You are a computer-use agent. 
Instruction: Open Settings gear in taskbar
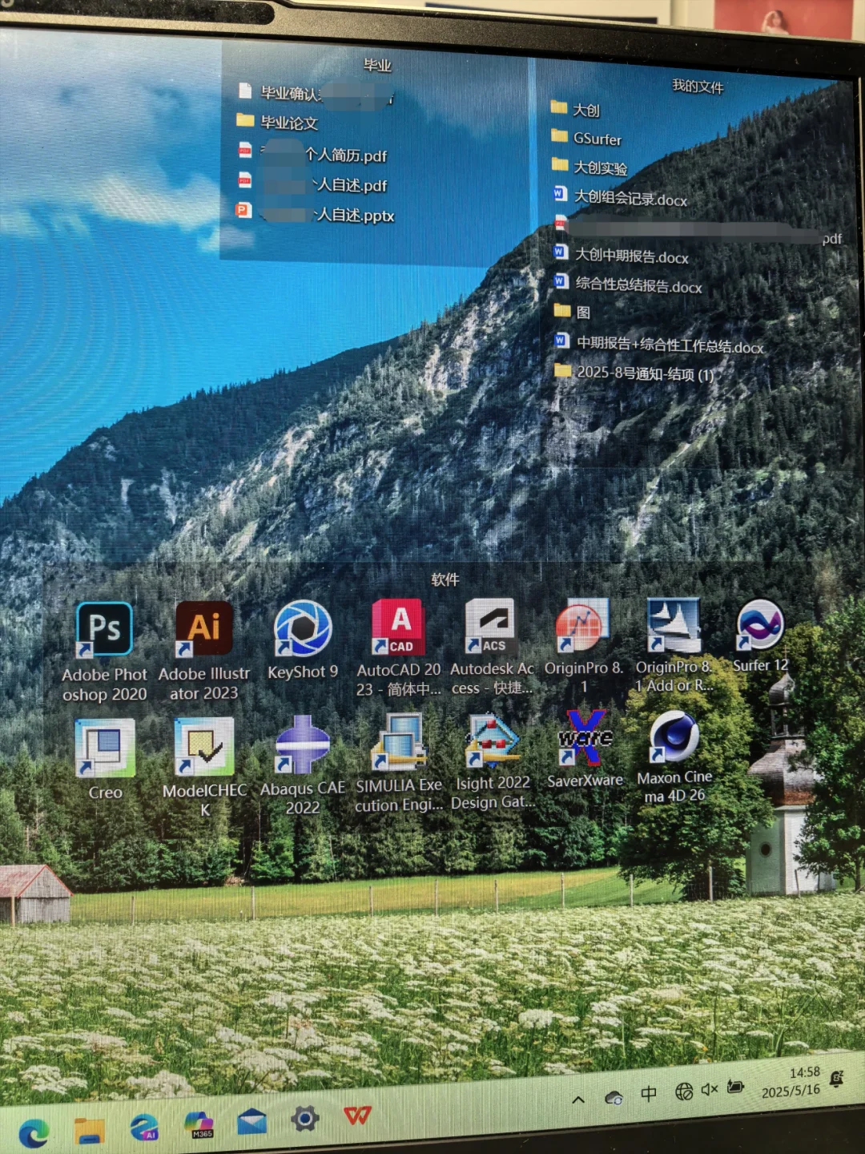304,1118
